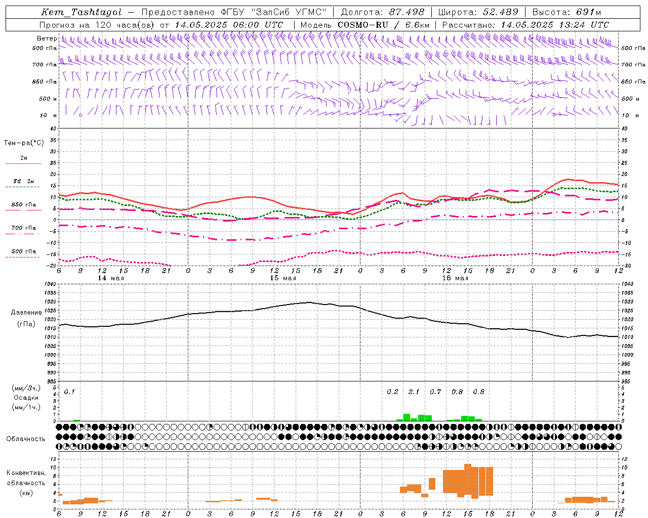Click the 'Давление' panel label
Image resolution: width=648 pixels, height=518 pixels.
click(26, 313)
